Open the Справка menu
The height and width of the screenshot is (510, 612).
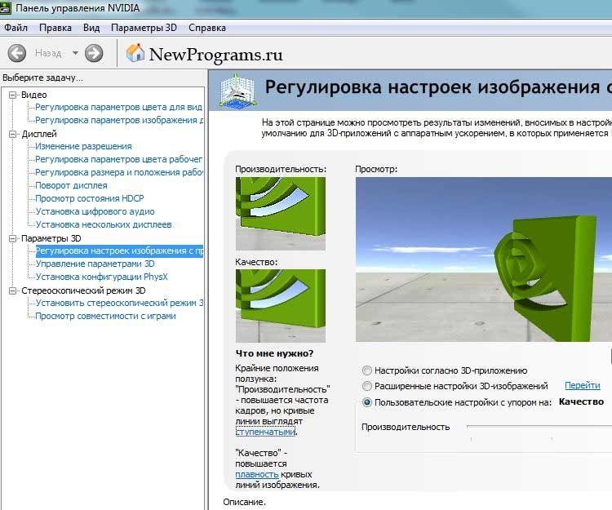[x=207, y=28]
